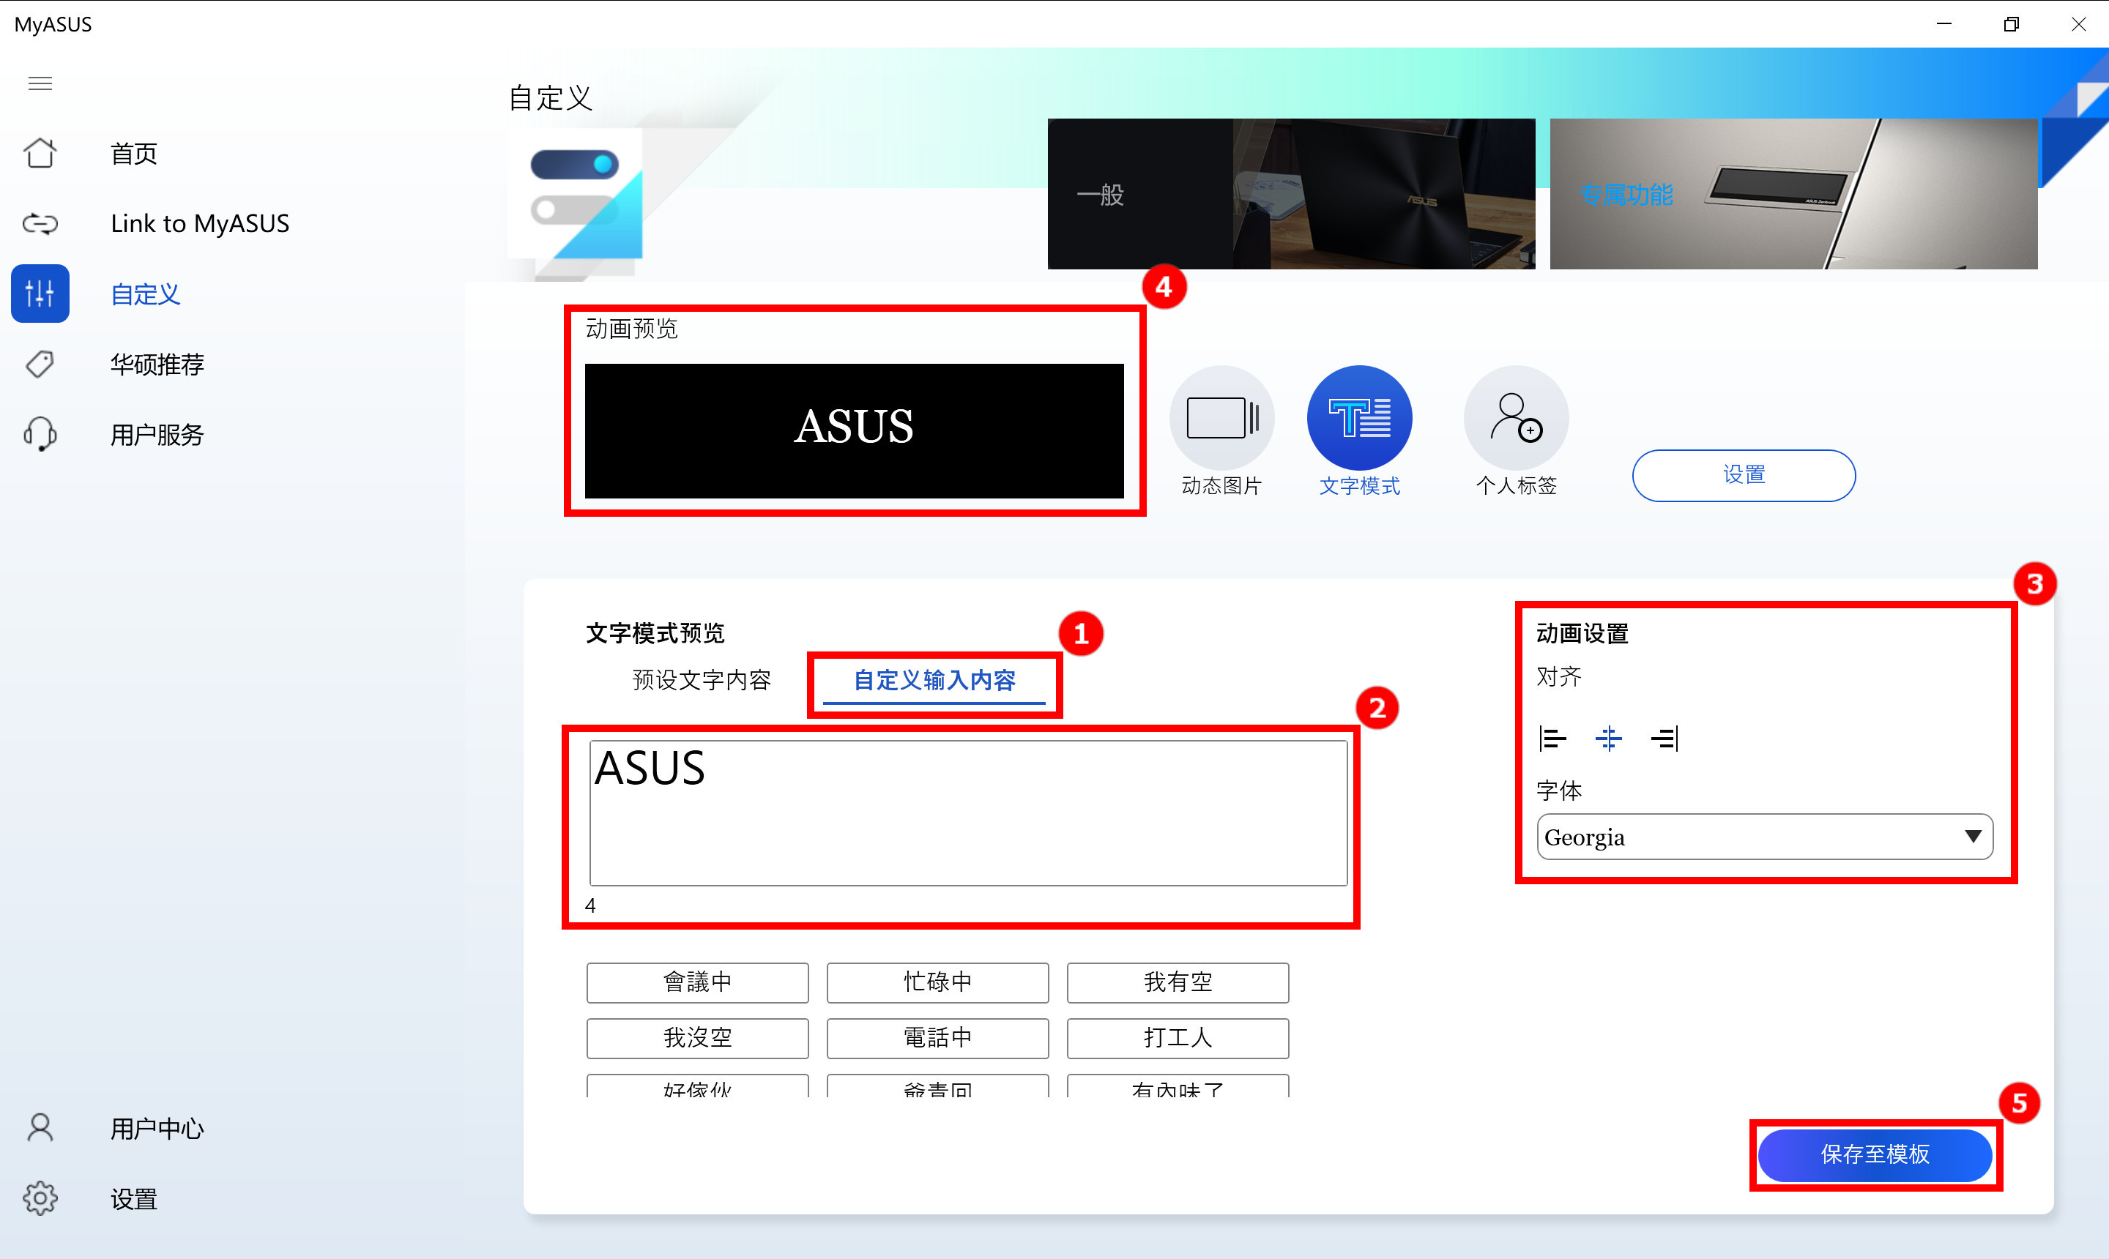Open the 专属功能 category banner

1793,194
